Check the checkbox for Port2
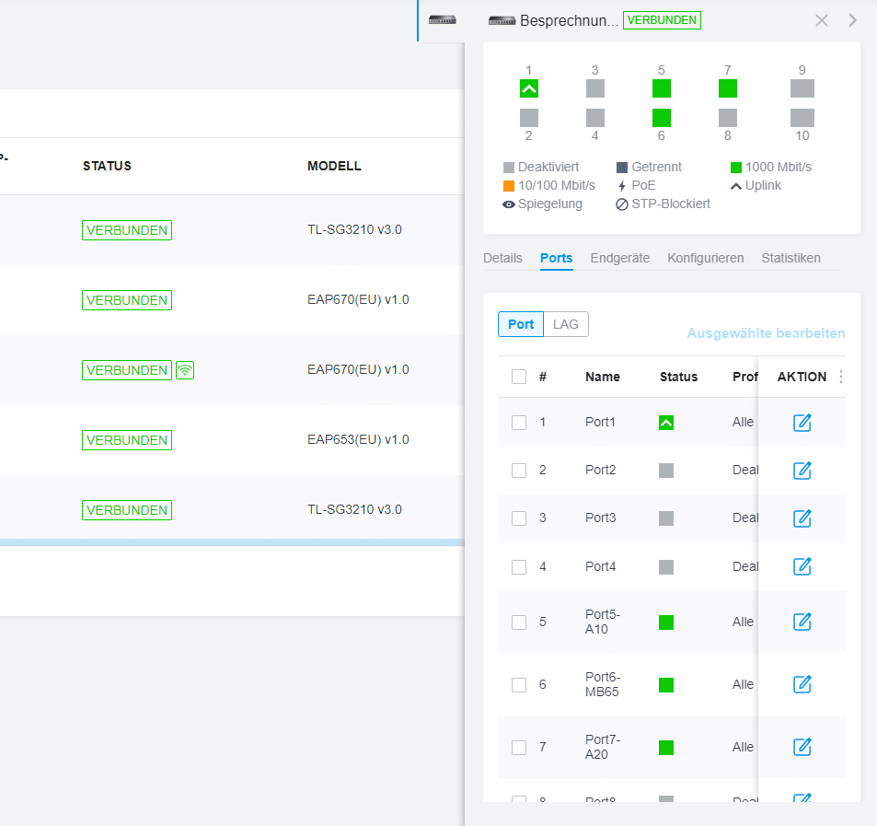 519,471
